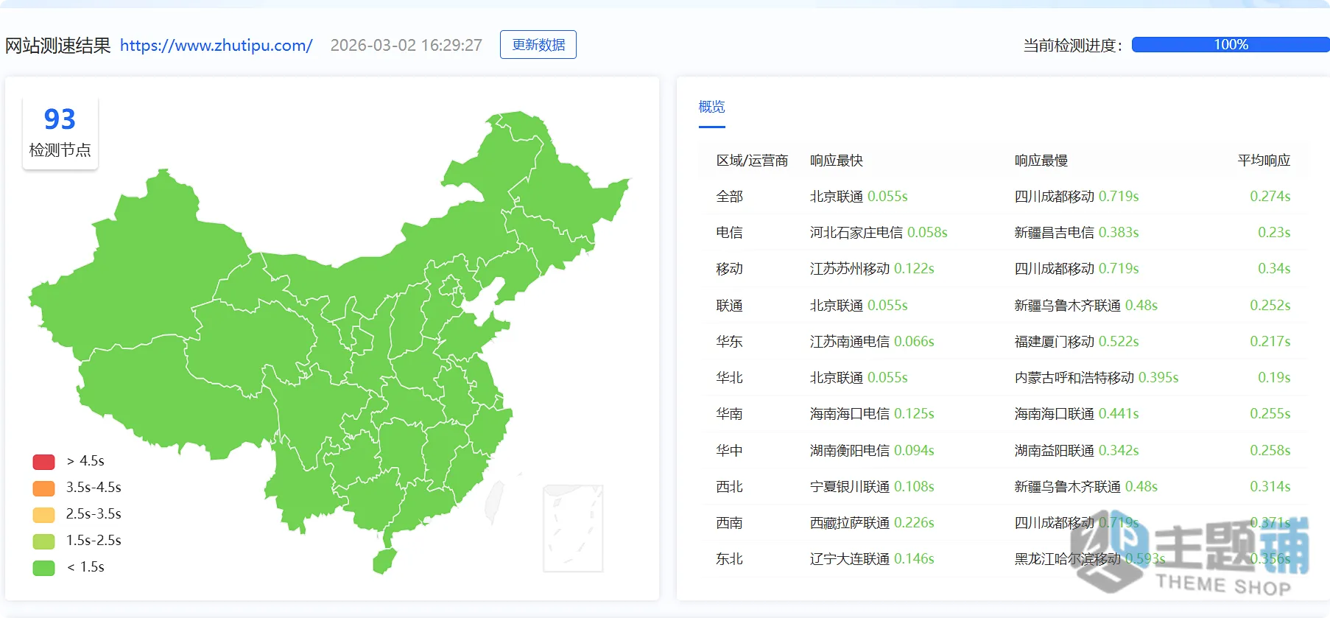Select the 华东 row label
This screenshot has width=1330, height=618.
[729, 341]
